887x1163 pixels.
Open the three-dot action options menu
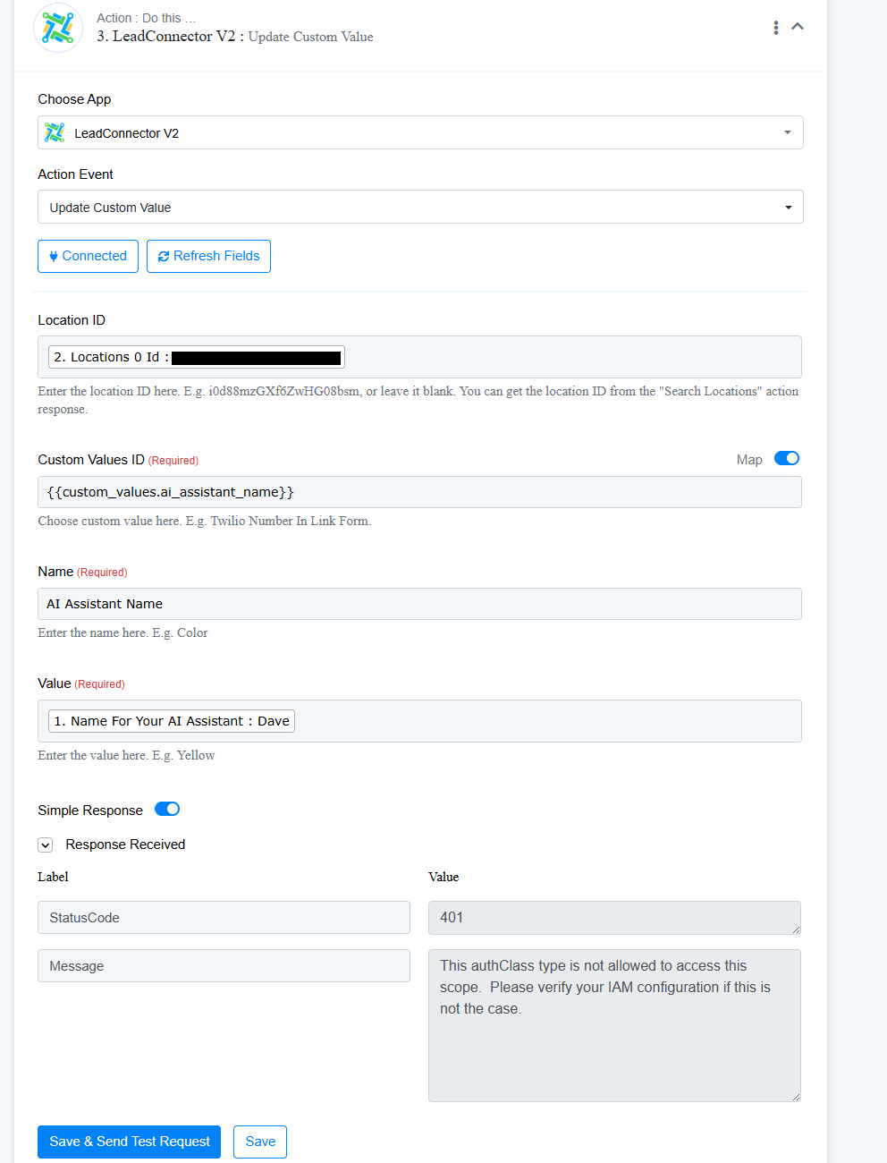pos(775,28)
